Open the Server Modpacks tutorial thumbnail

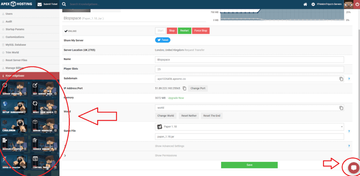45,126
